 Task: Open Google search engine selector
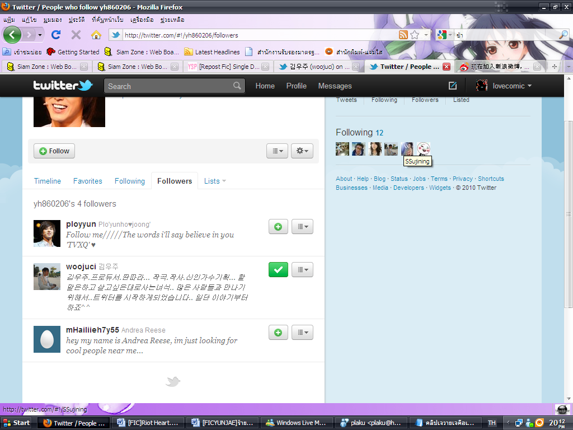coord(444,35)
